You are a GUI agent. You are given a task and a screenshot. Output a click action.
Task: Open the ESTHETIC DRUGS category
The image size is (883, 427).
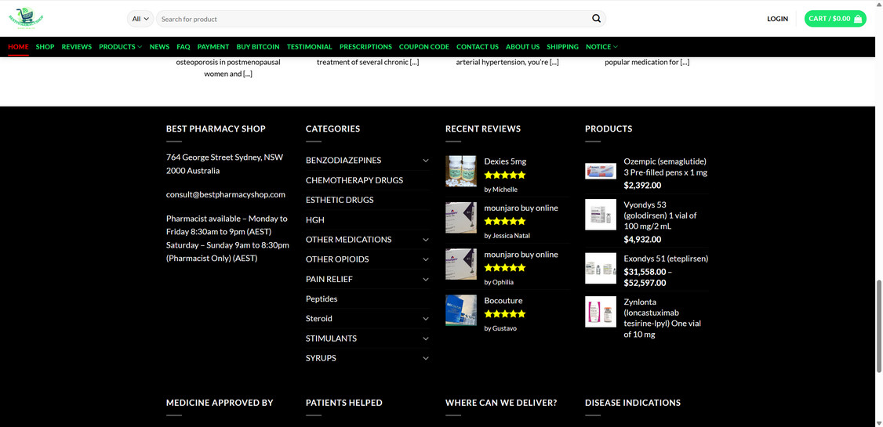[x=340, y=200]
